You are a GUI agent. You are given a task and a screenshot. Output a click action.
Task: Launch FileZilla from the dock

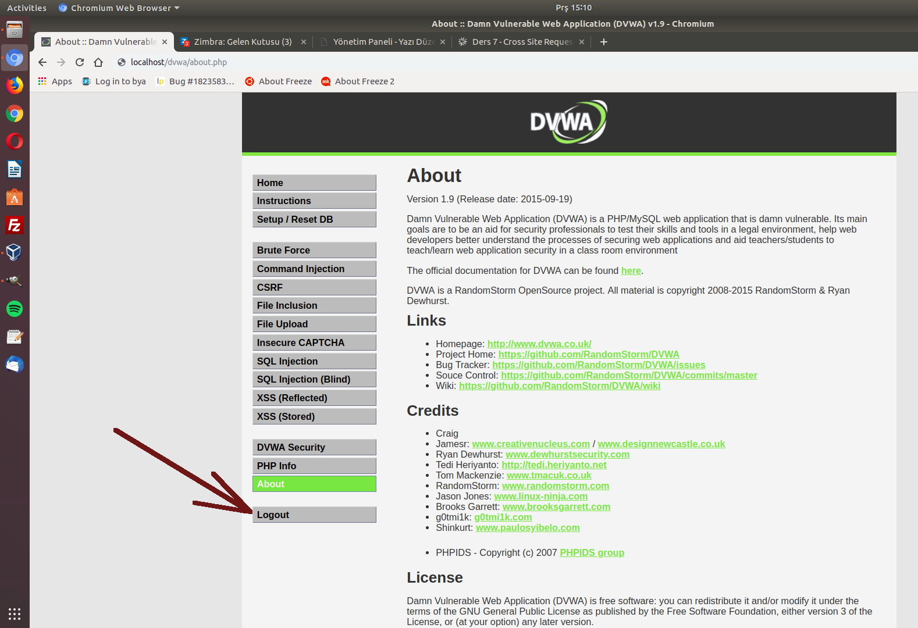click(15, 225)
